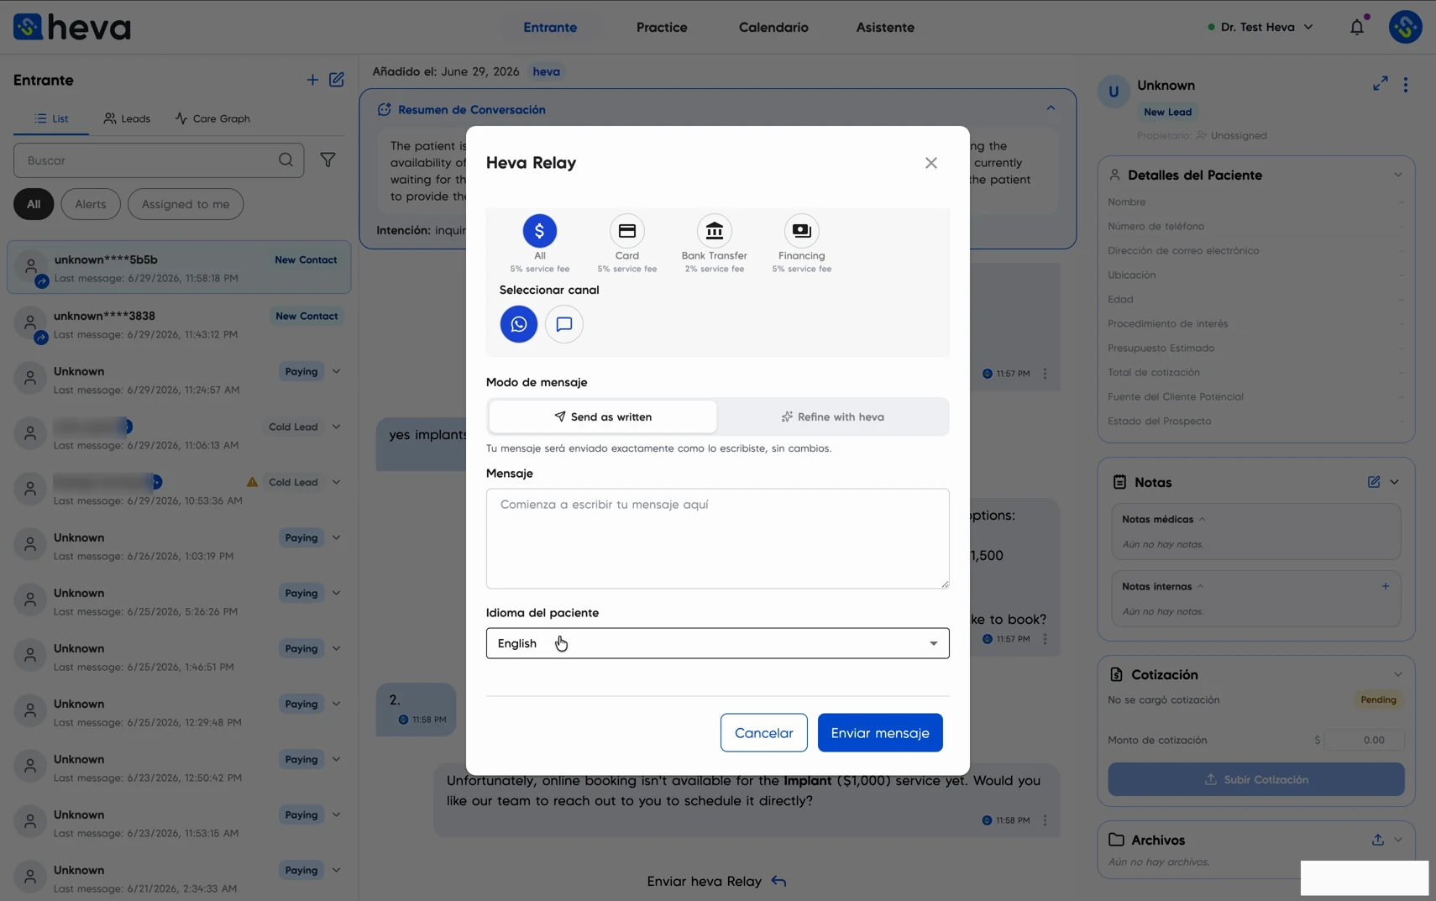Open the Unknown conversation from 6/21/2026, 2:34:33 AM
The image size is (1436, 901).
click(179, 878)
